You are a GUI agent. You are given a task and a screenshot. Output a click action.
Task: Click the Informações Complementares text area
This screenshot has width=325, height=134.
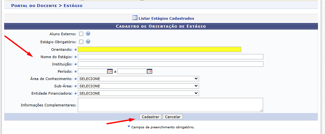[x=170, y=105]
